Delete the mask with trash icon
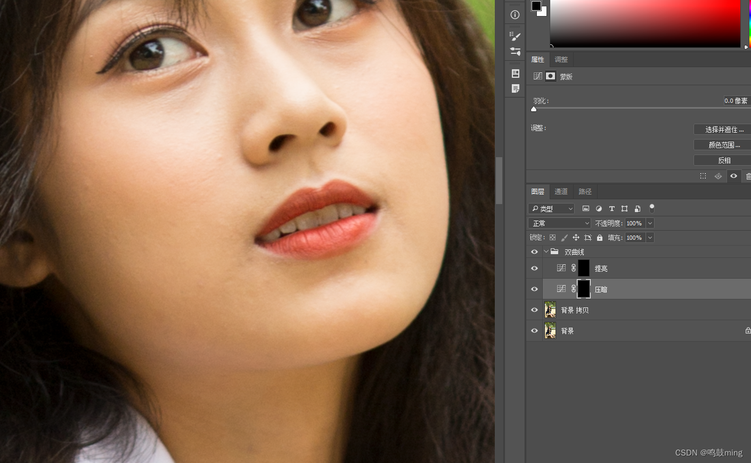751x463 pixels. click(748, 176)
